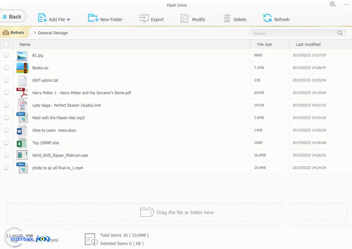Select Maid with the Flaxen Hair.mp3 name
The height and width of the screenshot is (249, 352).
[x=58, y=118]
